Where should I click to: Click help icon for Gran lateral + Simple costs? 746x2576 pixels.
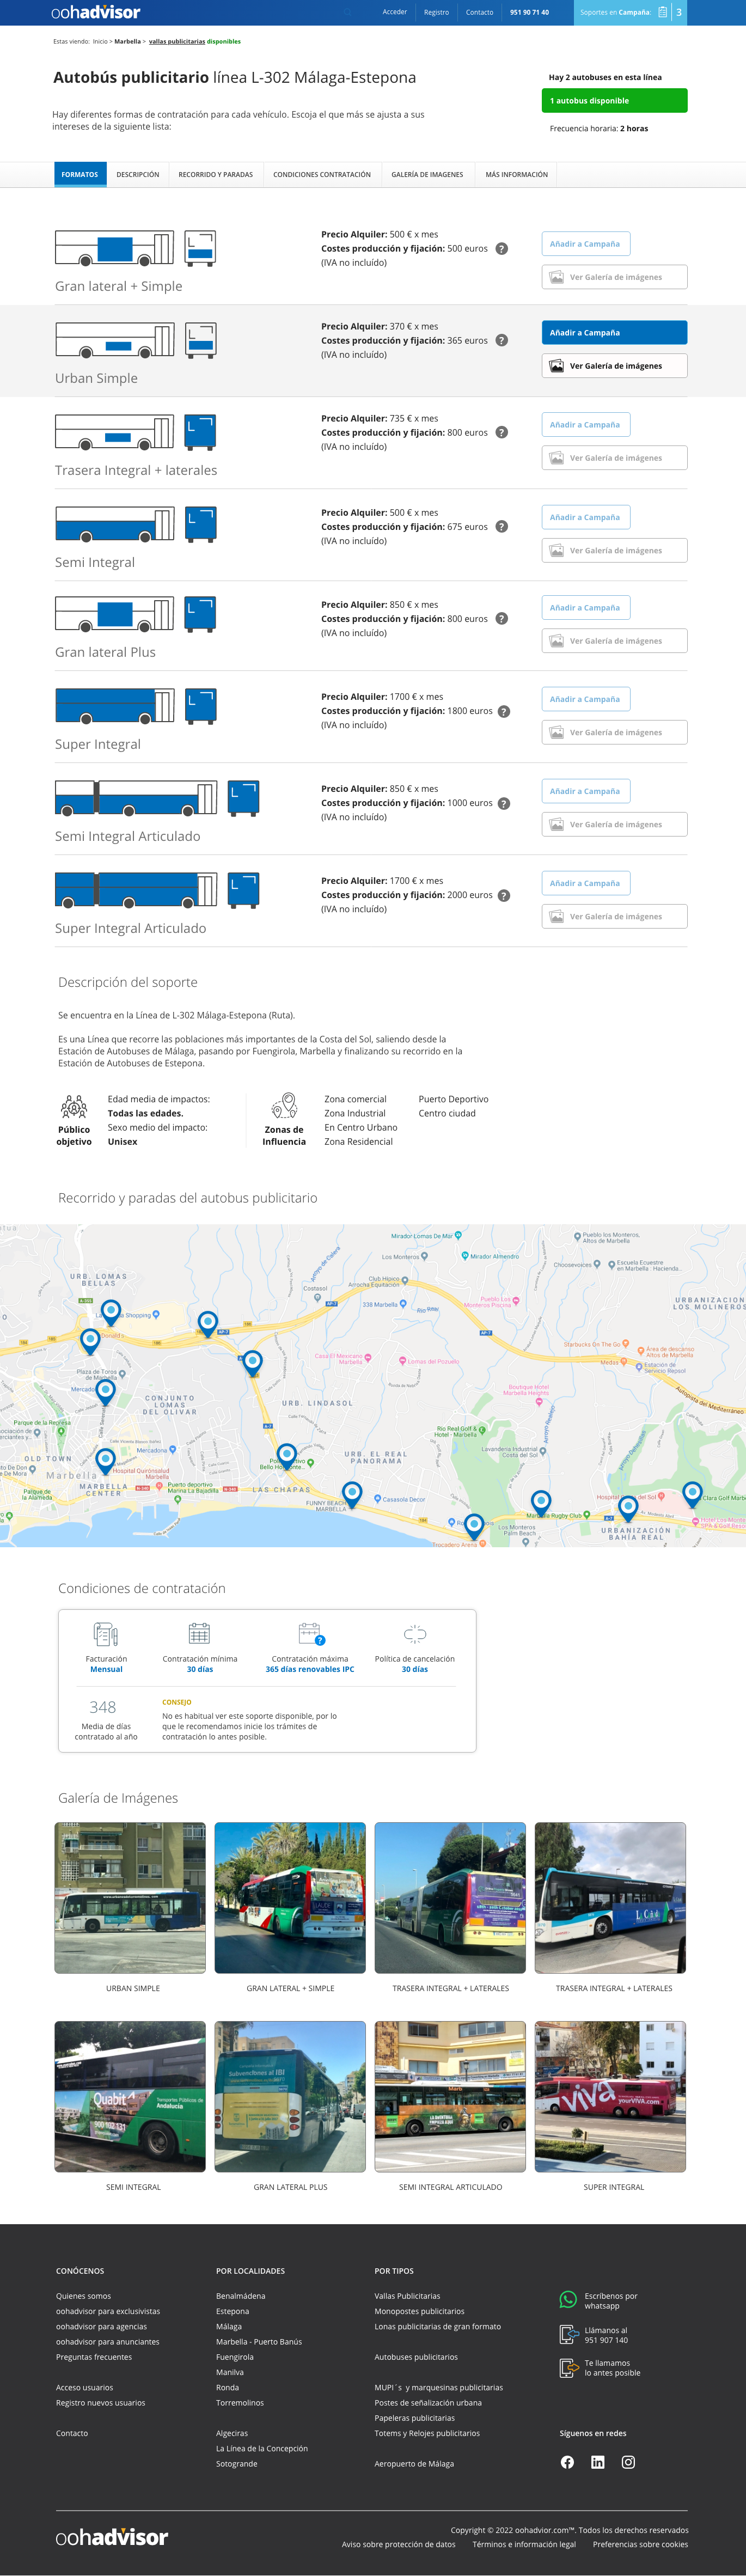502,249
